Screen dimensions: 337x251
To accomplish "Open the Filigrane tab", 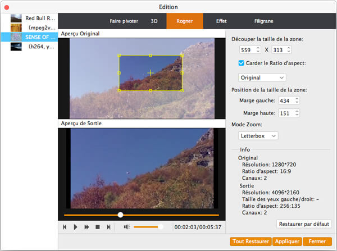I will click(x=263, y=21).
